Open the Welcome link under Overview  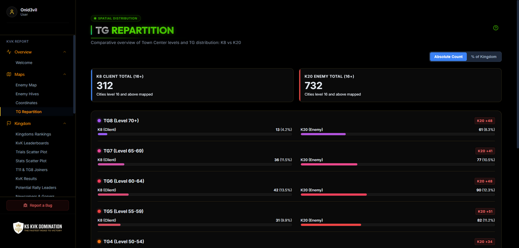pyautogui.click(x=24, y=62)
